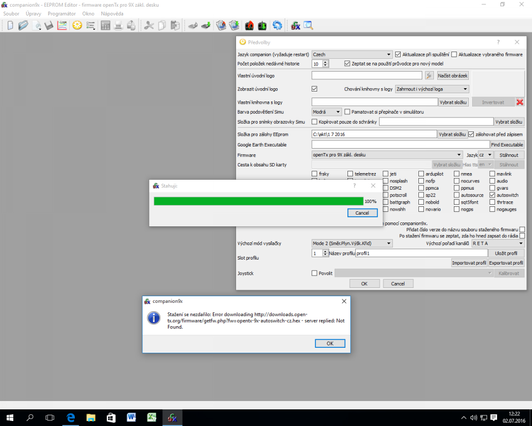Open the Jazyk companion language dropdown
This screenshot has height=426, width=532.
tap(351, 54)
